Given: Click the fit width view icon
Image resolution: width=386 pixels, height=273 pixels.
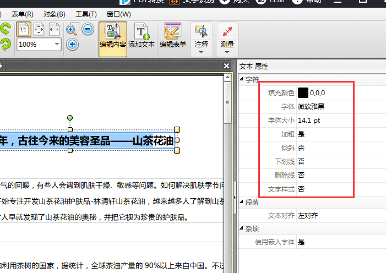Looking at the screenshot, I should 55,29.
